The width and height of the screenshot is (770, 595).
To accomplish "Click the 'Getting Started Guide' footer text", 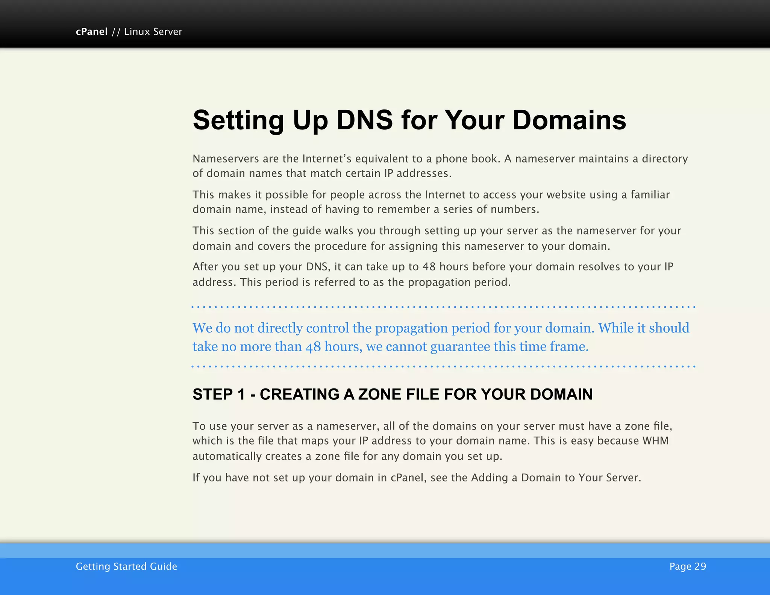I will [126, 566].
